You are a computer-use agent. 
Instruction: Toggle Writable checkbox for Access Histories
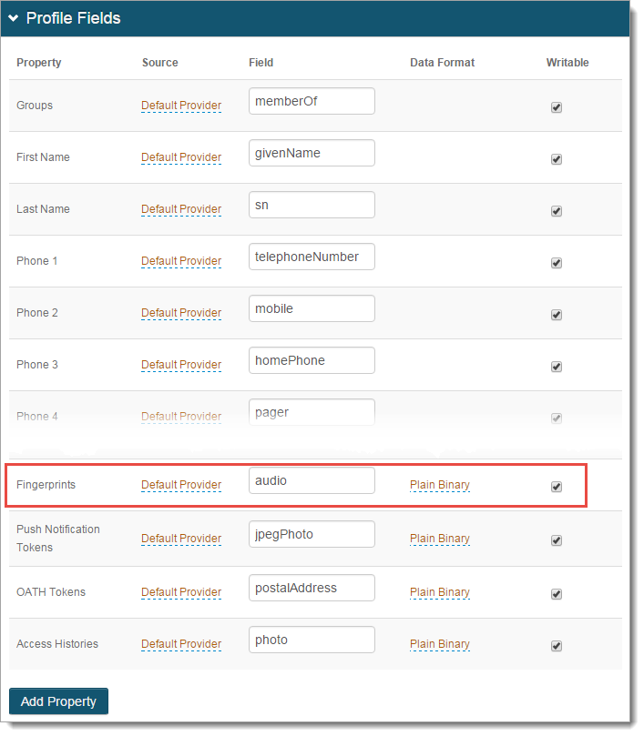(557, 646)
